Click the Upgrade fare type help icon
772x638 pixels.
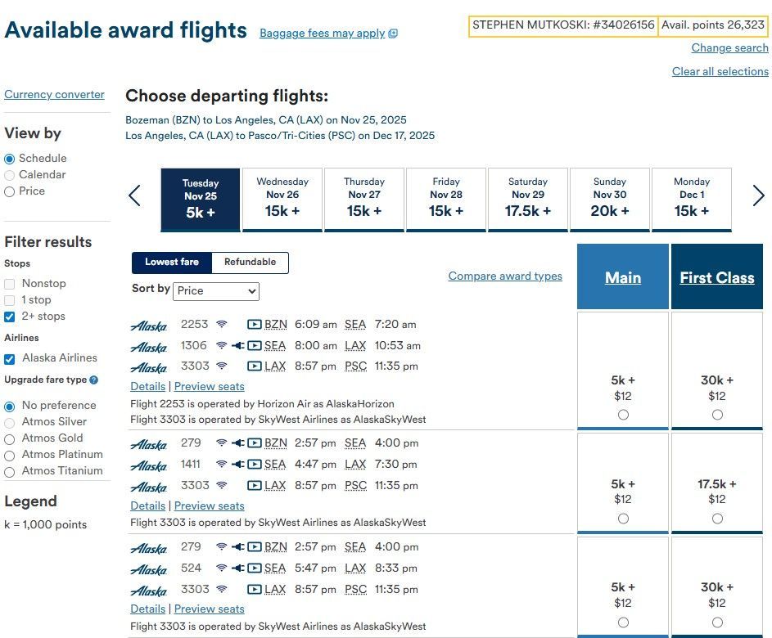click(94, 380)
